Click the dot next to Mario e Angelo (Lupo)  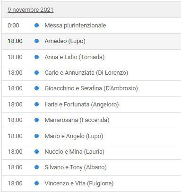point(36,136)
